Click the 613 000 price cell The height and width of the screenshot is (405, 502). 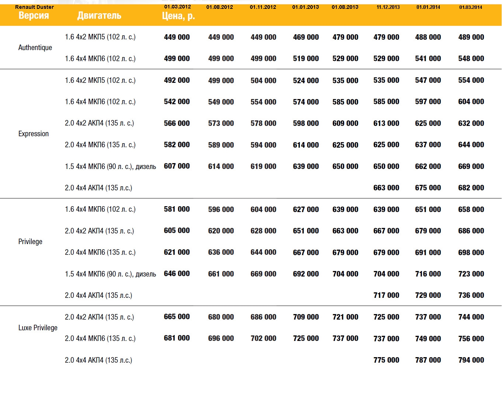point(386,123)
